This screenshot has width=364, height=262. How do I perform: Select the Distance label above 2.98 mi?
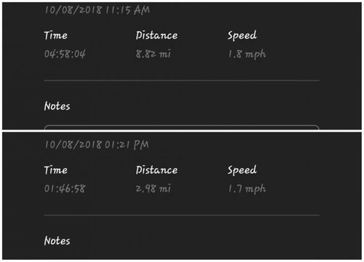click(157, 170)
